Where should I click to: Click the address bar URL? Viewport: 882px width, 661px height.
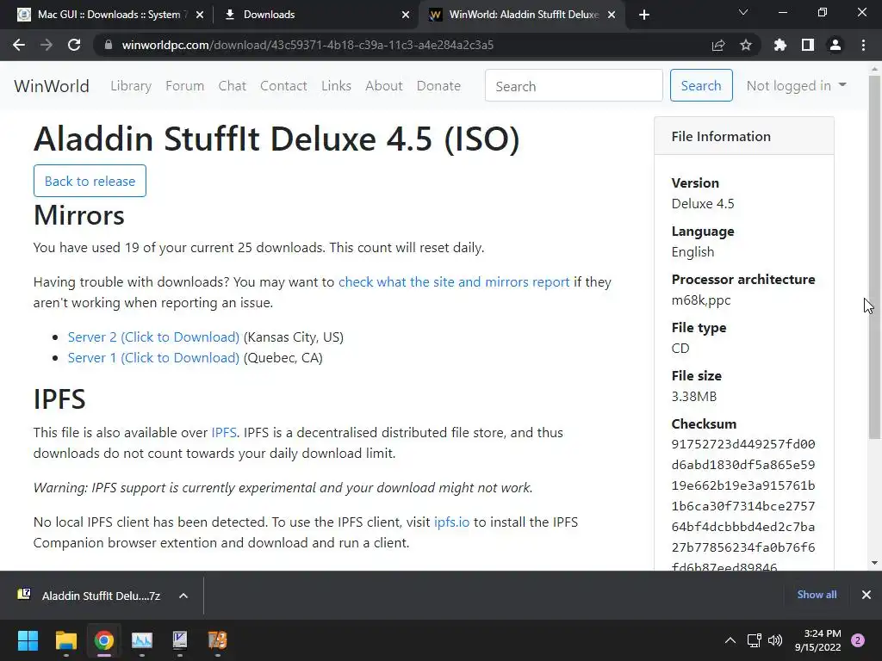(307, 45)
